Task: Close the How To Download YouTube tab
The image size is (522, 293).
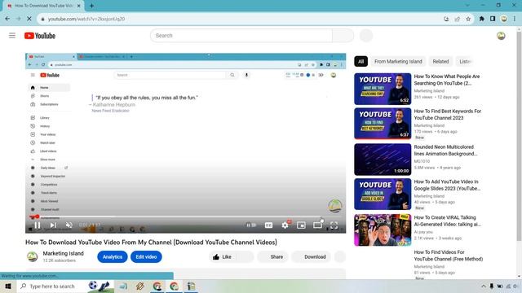Action: [x=79, y=6]
